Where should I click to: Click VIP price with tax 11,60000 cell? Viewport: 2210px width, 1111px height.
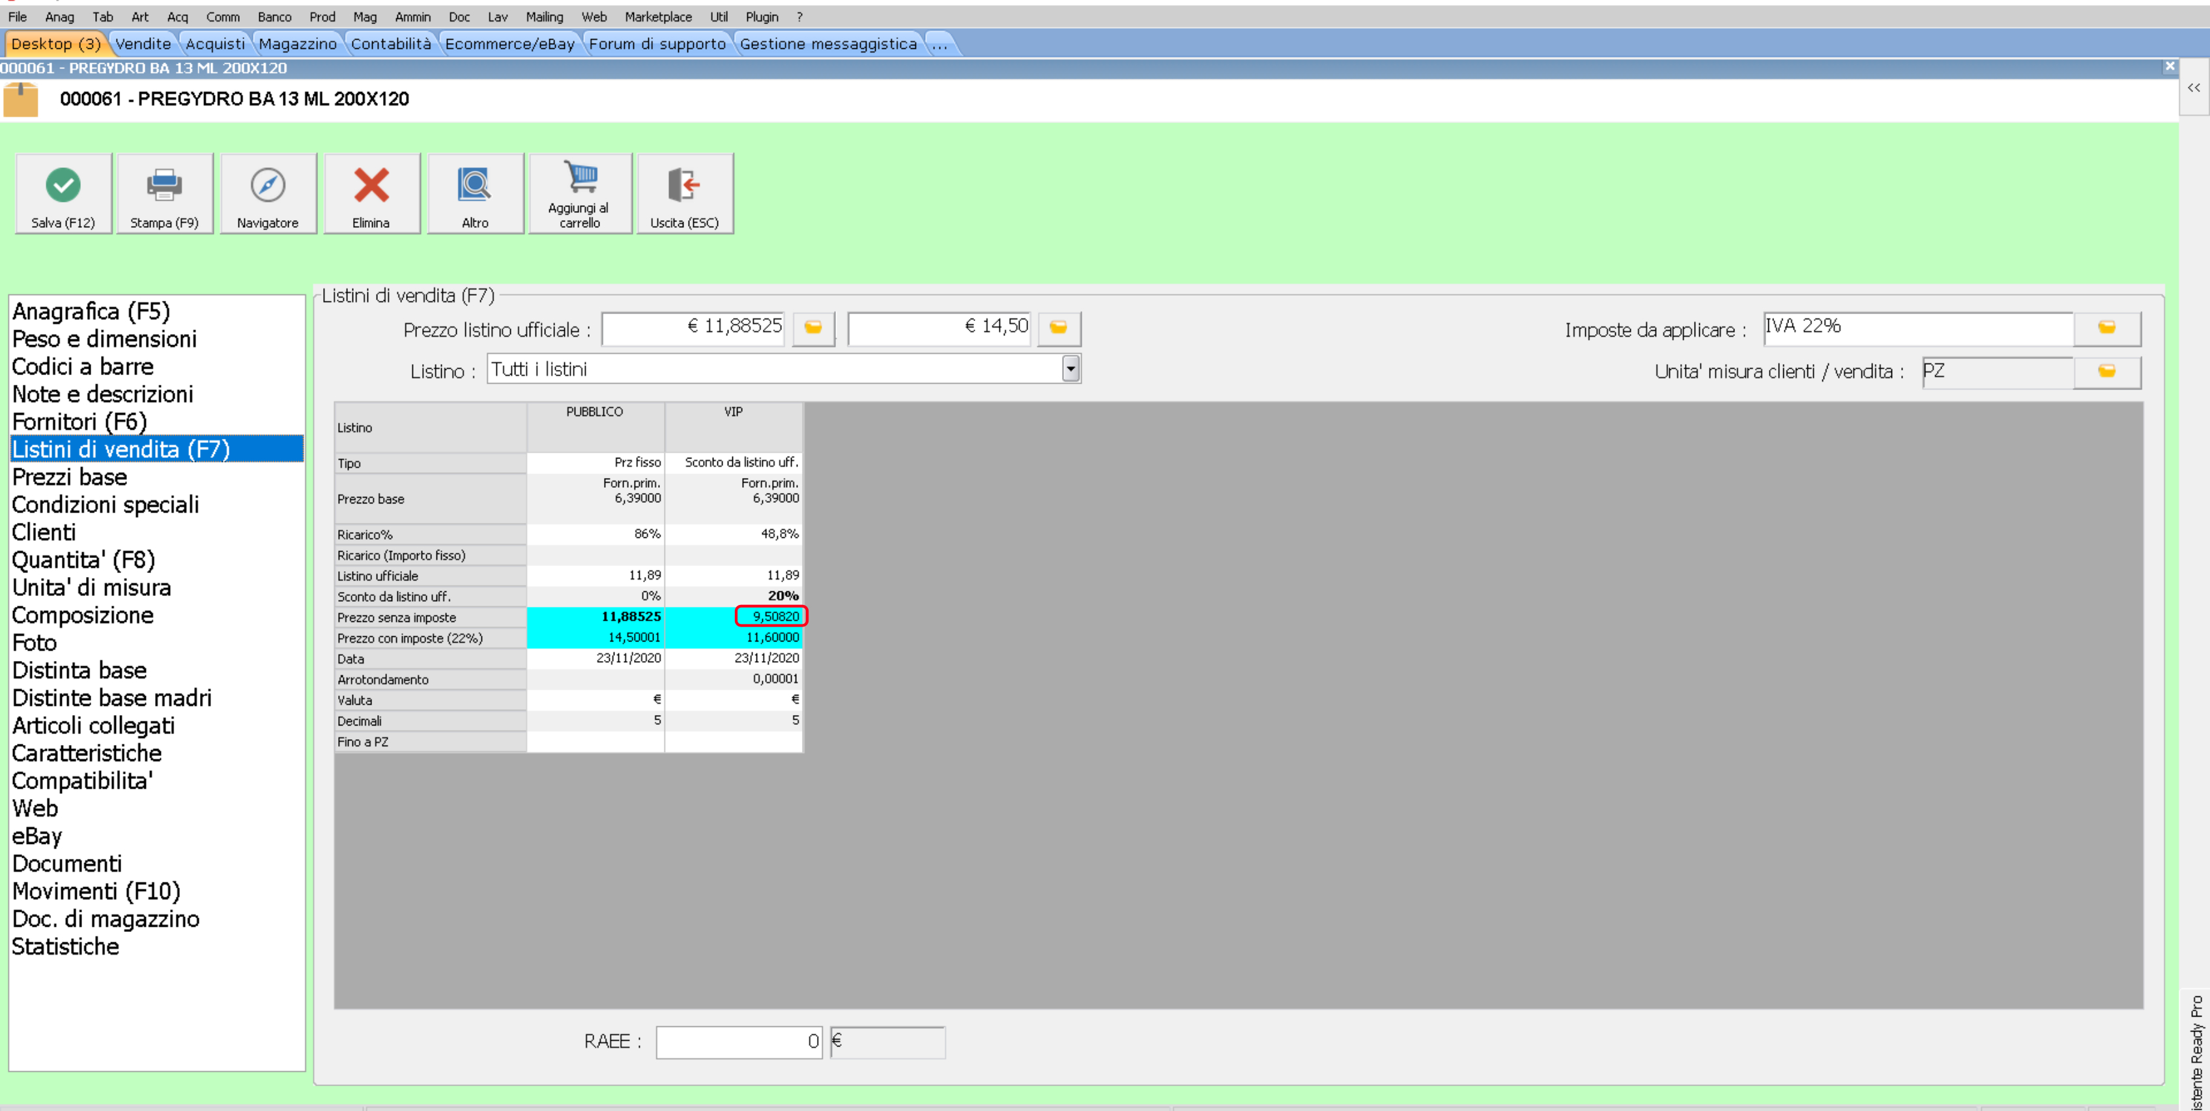tap(734, 637)
